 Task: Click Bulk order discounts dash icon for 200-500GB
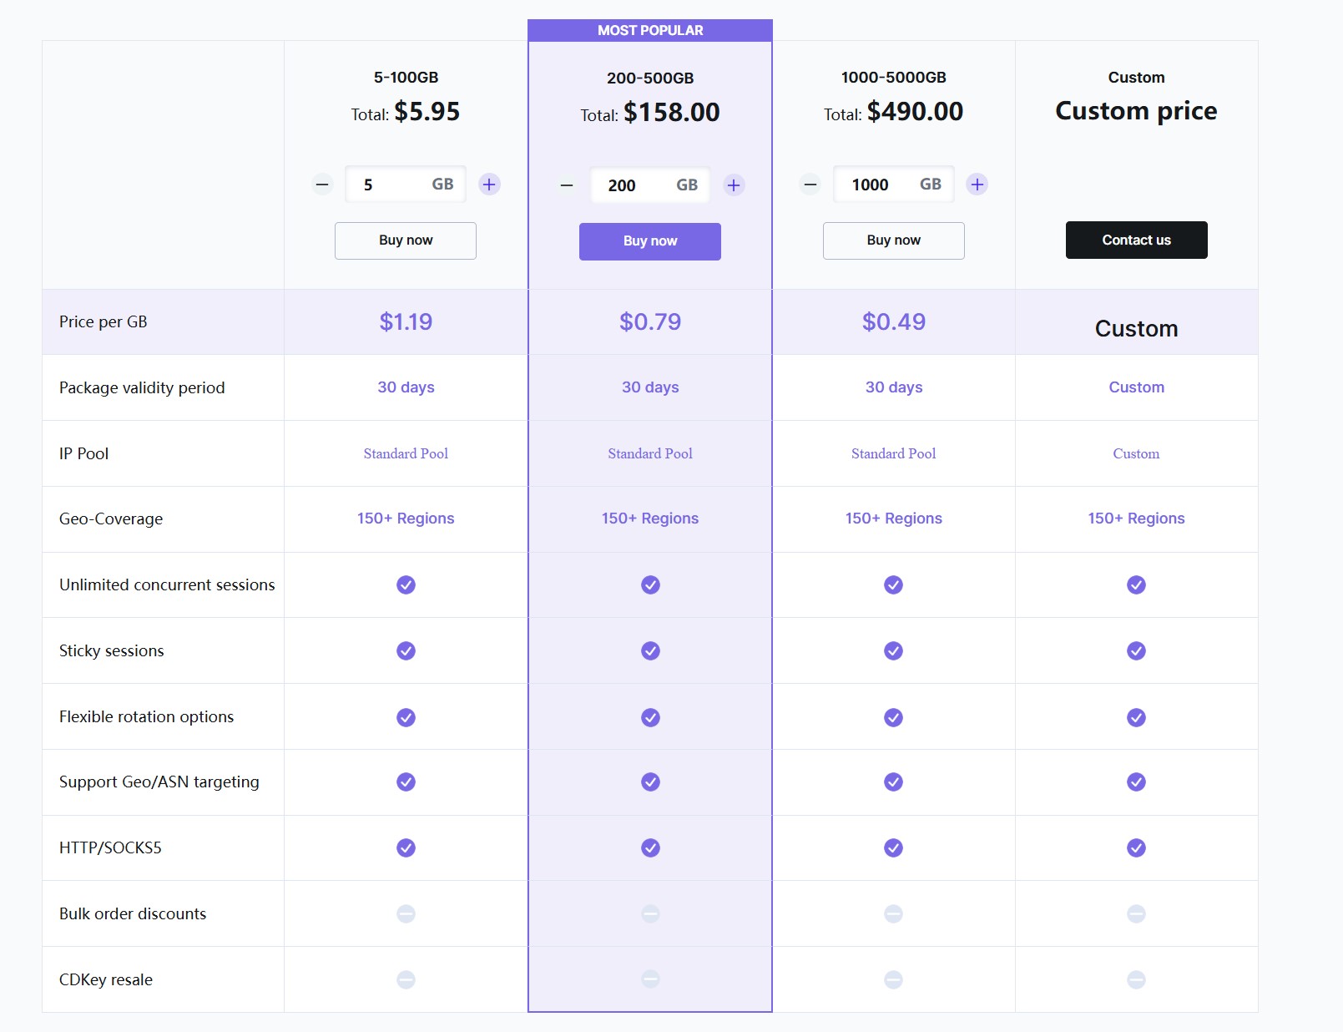tap(650, 913)
